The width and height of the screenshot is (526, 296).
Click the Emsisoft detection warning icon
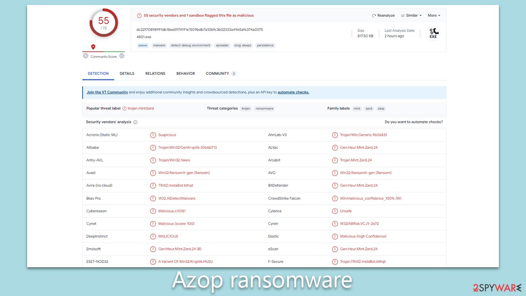pos(153,249)
